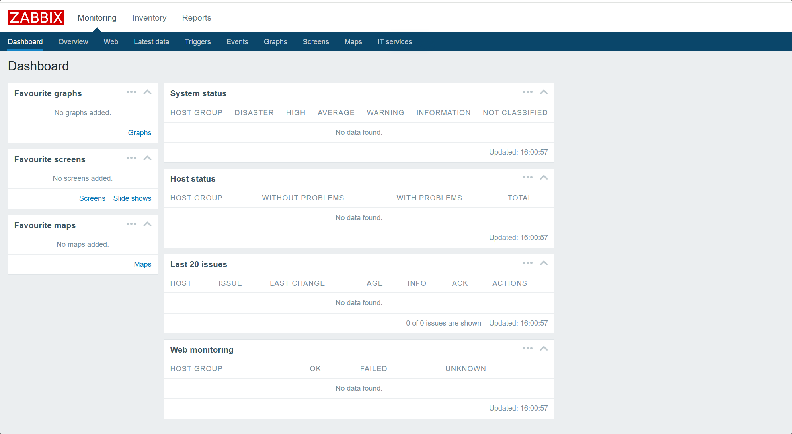Open Host status widget options dots

[x=528, y=178]
